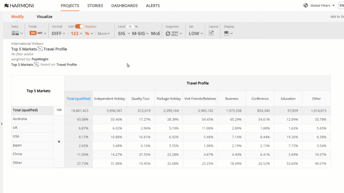Click the 'by' swap icon in the title
Image resolution: width=344 pixels, height=193 pixels.
[40, 49]
